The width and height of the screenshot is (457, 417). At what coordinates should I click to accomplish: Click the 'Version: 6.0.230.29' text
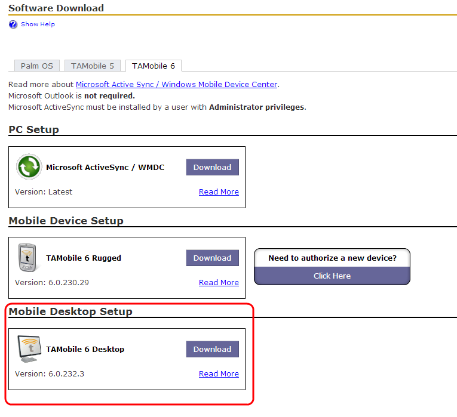click(52, 283)
